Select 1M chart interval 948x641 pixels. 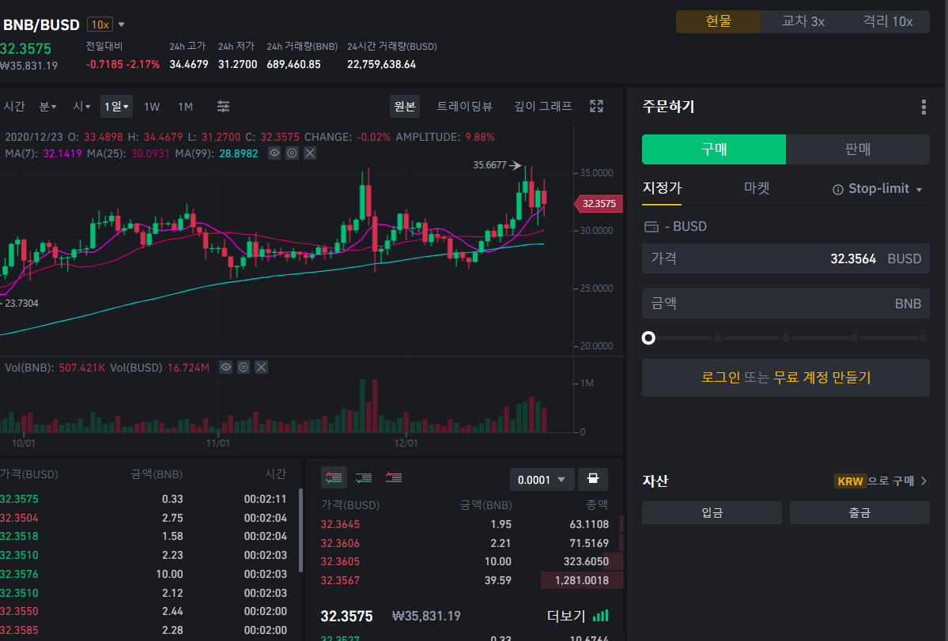coord(186,107)
